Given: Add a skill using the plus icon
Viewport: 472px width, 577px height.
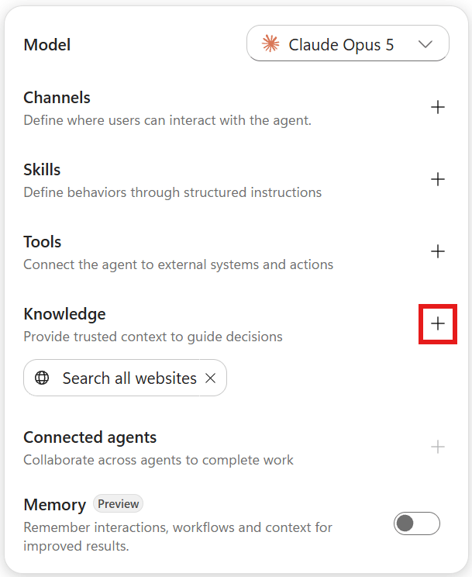Looking at the screenshot, I should tap(438, 179).
